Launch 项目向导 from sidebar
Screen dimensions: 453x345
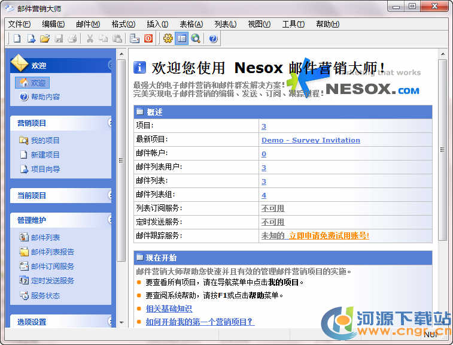coord(39,169)
